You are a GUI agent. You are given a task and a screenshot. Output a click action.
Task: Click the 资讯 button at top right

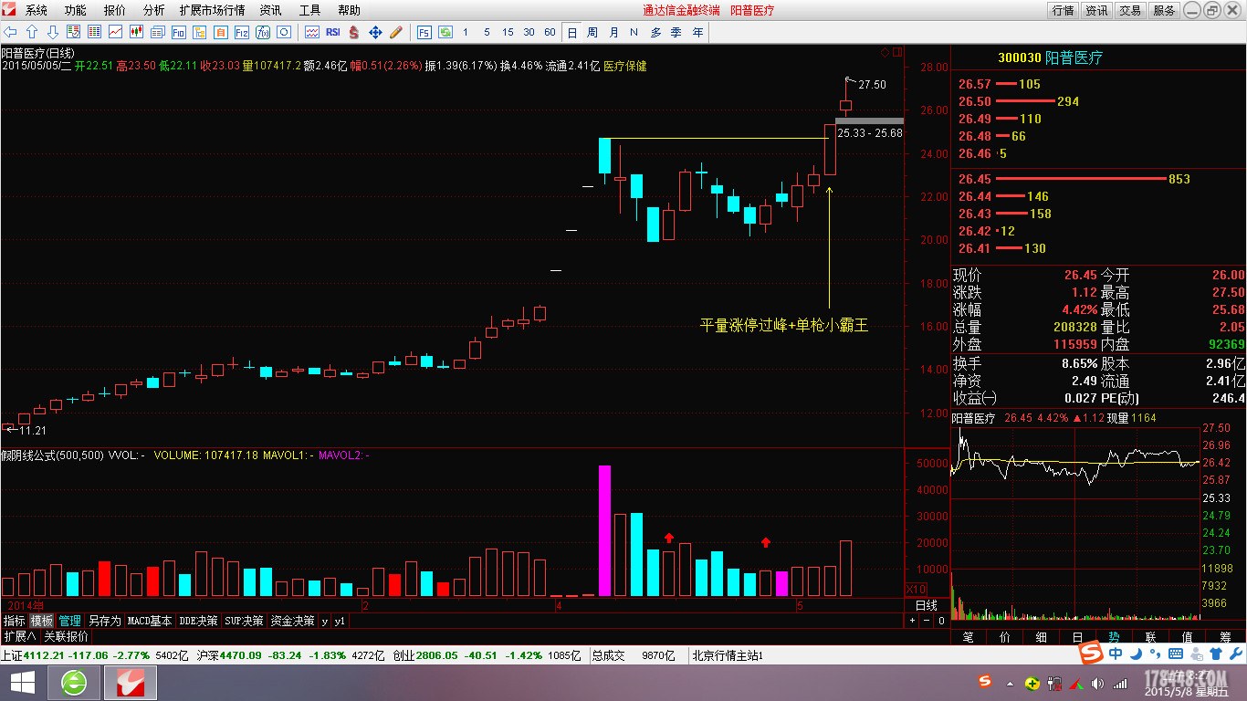(x=1096, y=10)
